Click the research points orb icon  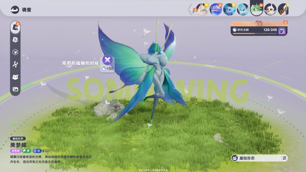[x=235, y=30]
